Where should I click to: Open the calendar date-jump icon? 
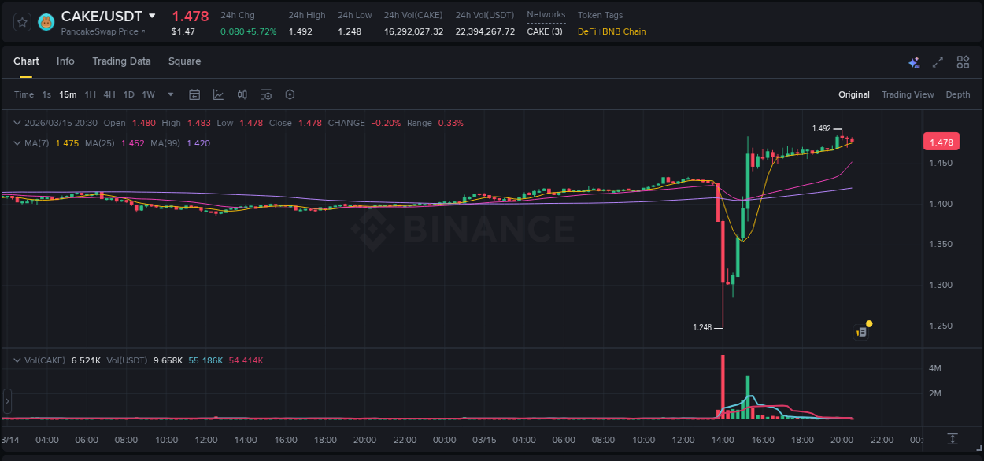point(194,94)
